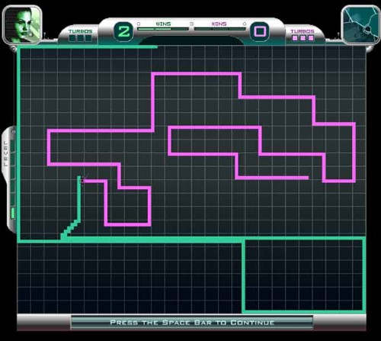Click the green TURBOS label

[x=80, y=31]
